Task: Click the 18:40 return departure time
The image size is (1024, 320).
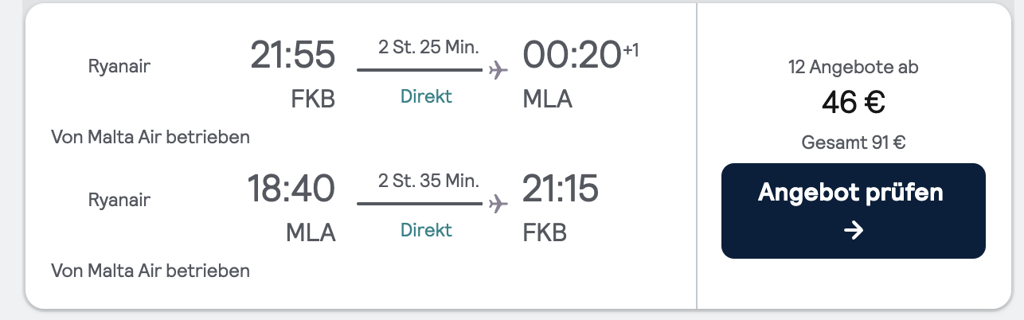Action: coord(291,189)
